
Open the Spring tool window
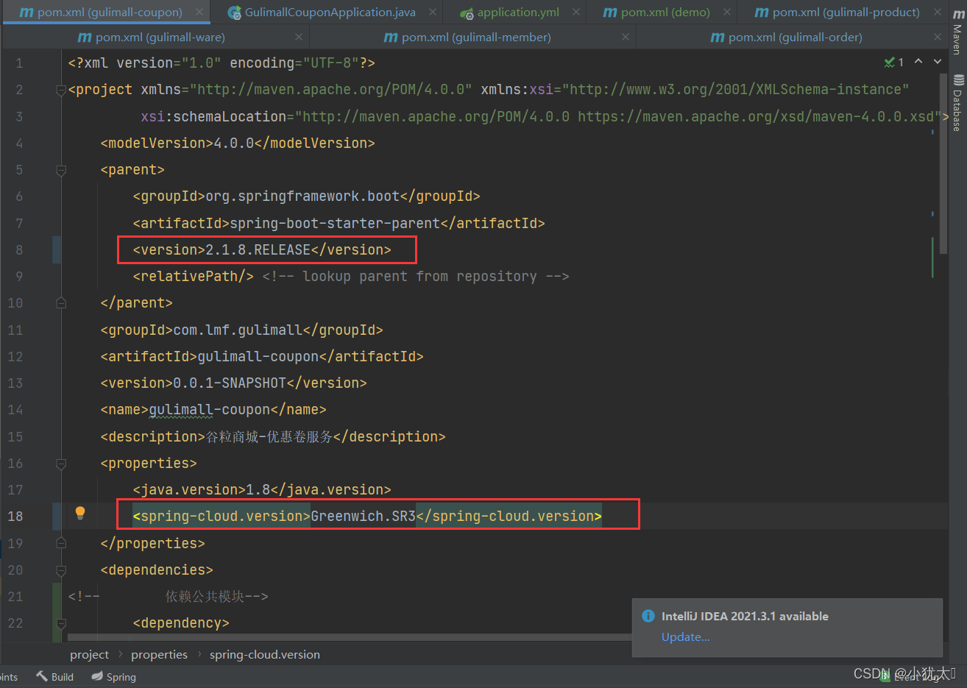tap(114, 677)
